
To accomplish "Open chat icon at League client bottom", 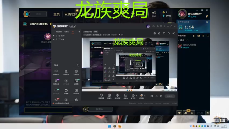I will (179, 113).
